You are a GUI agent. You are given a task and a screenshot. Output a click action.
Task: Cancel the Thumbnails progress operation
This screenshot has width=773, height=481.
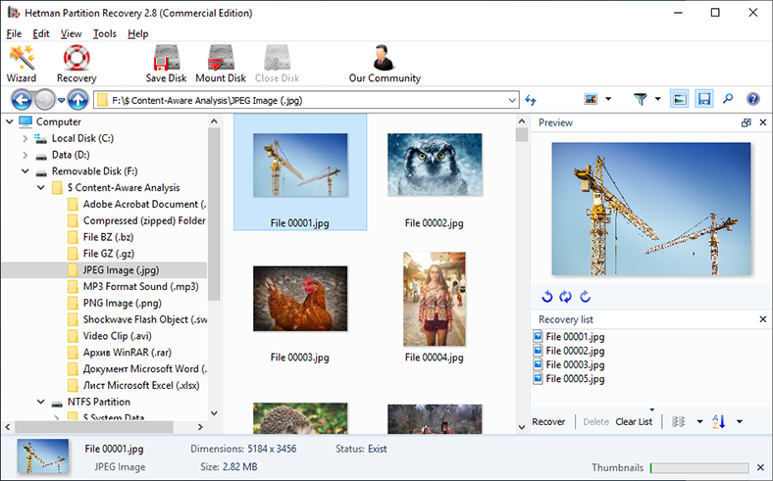tap(760, 467)
